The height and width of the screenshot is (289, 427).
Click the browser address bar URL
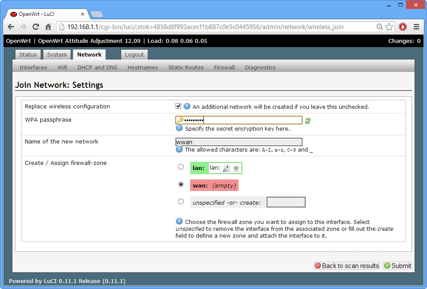point(205,27)
